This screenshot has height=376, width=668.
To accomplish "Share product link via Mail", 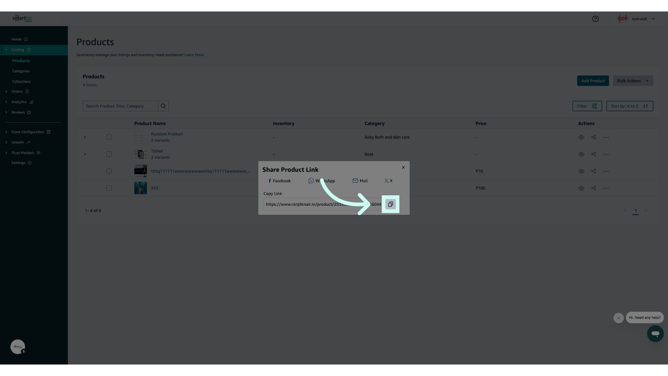I will [360, 181].
